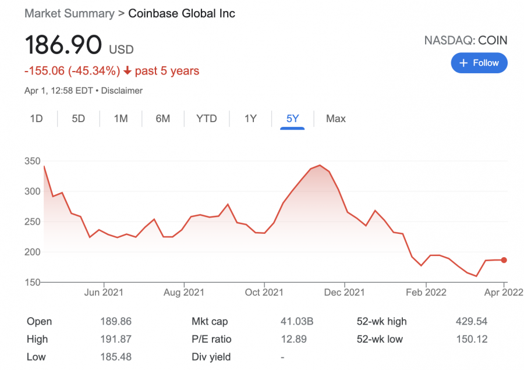The width and height of the screenshot is (524, 370).
Task: Click the Aug 2021 axis label
Action: [184, 293]
